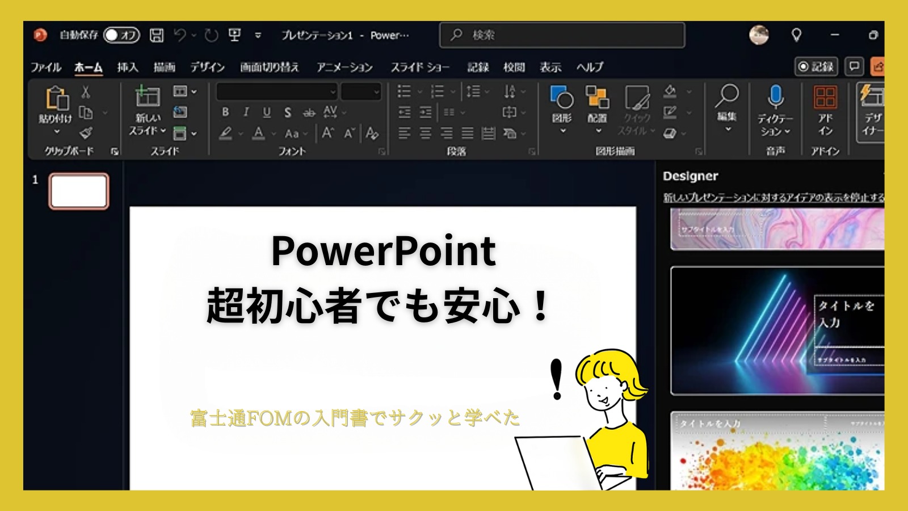Switch to the デザイン (Design) tab

[x=207, y=67]
